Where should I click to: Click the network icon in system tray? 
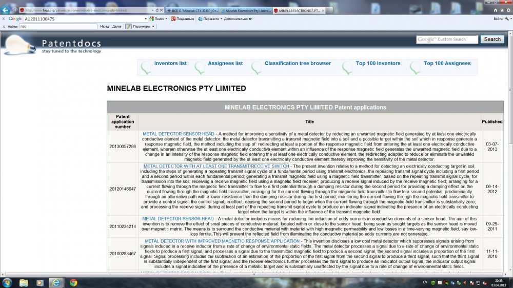[x=478, y=283]
